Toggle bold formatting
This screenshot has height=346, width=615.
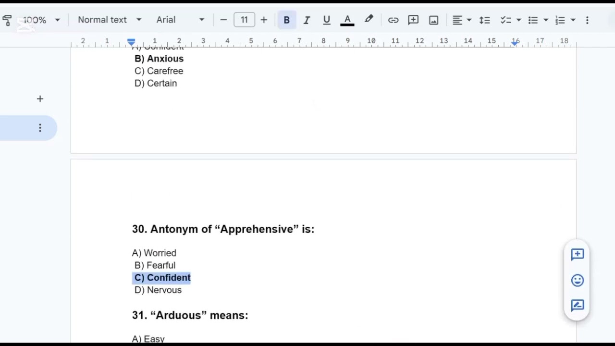[x=286, y=20]
